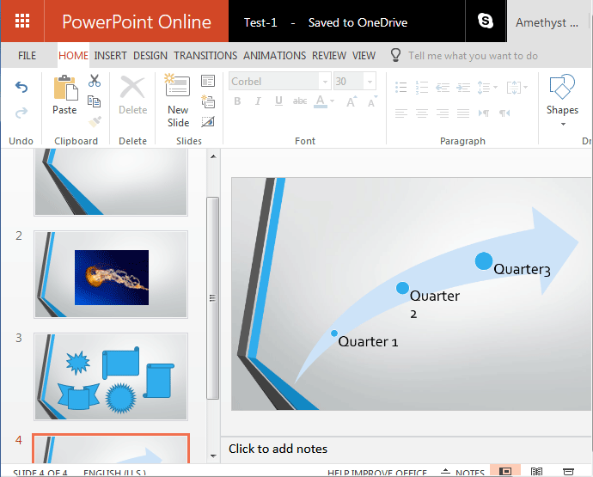
Task: Click the Cut scissors icon
Action: [x=95, y=81]
